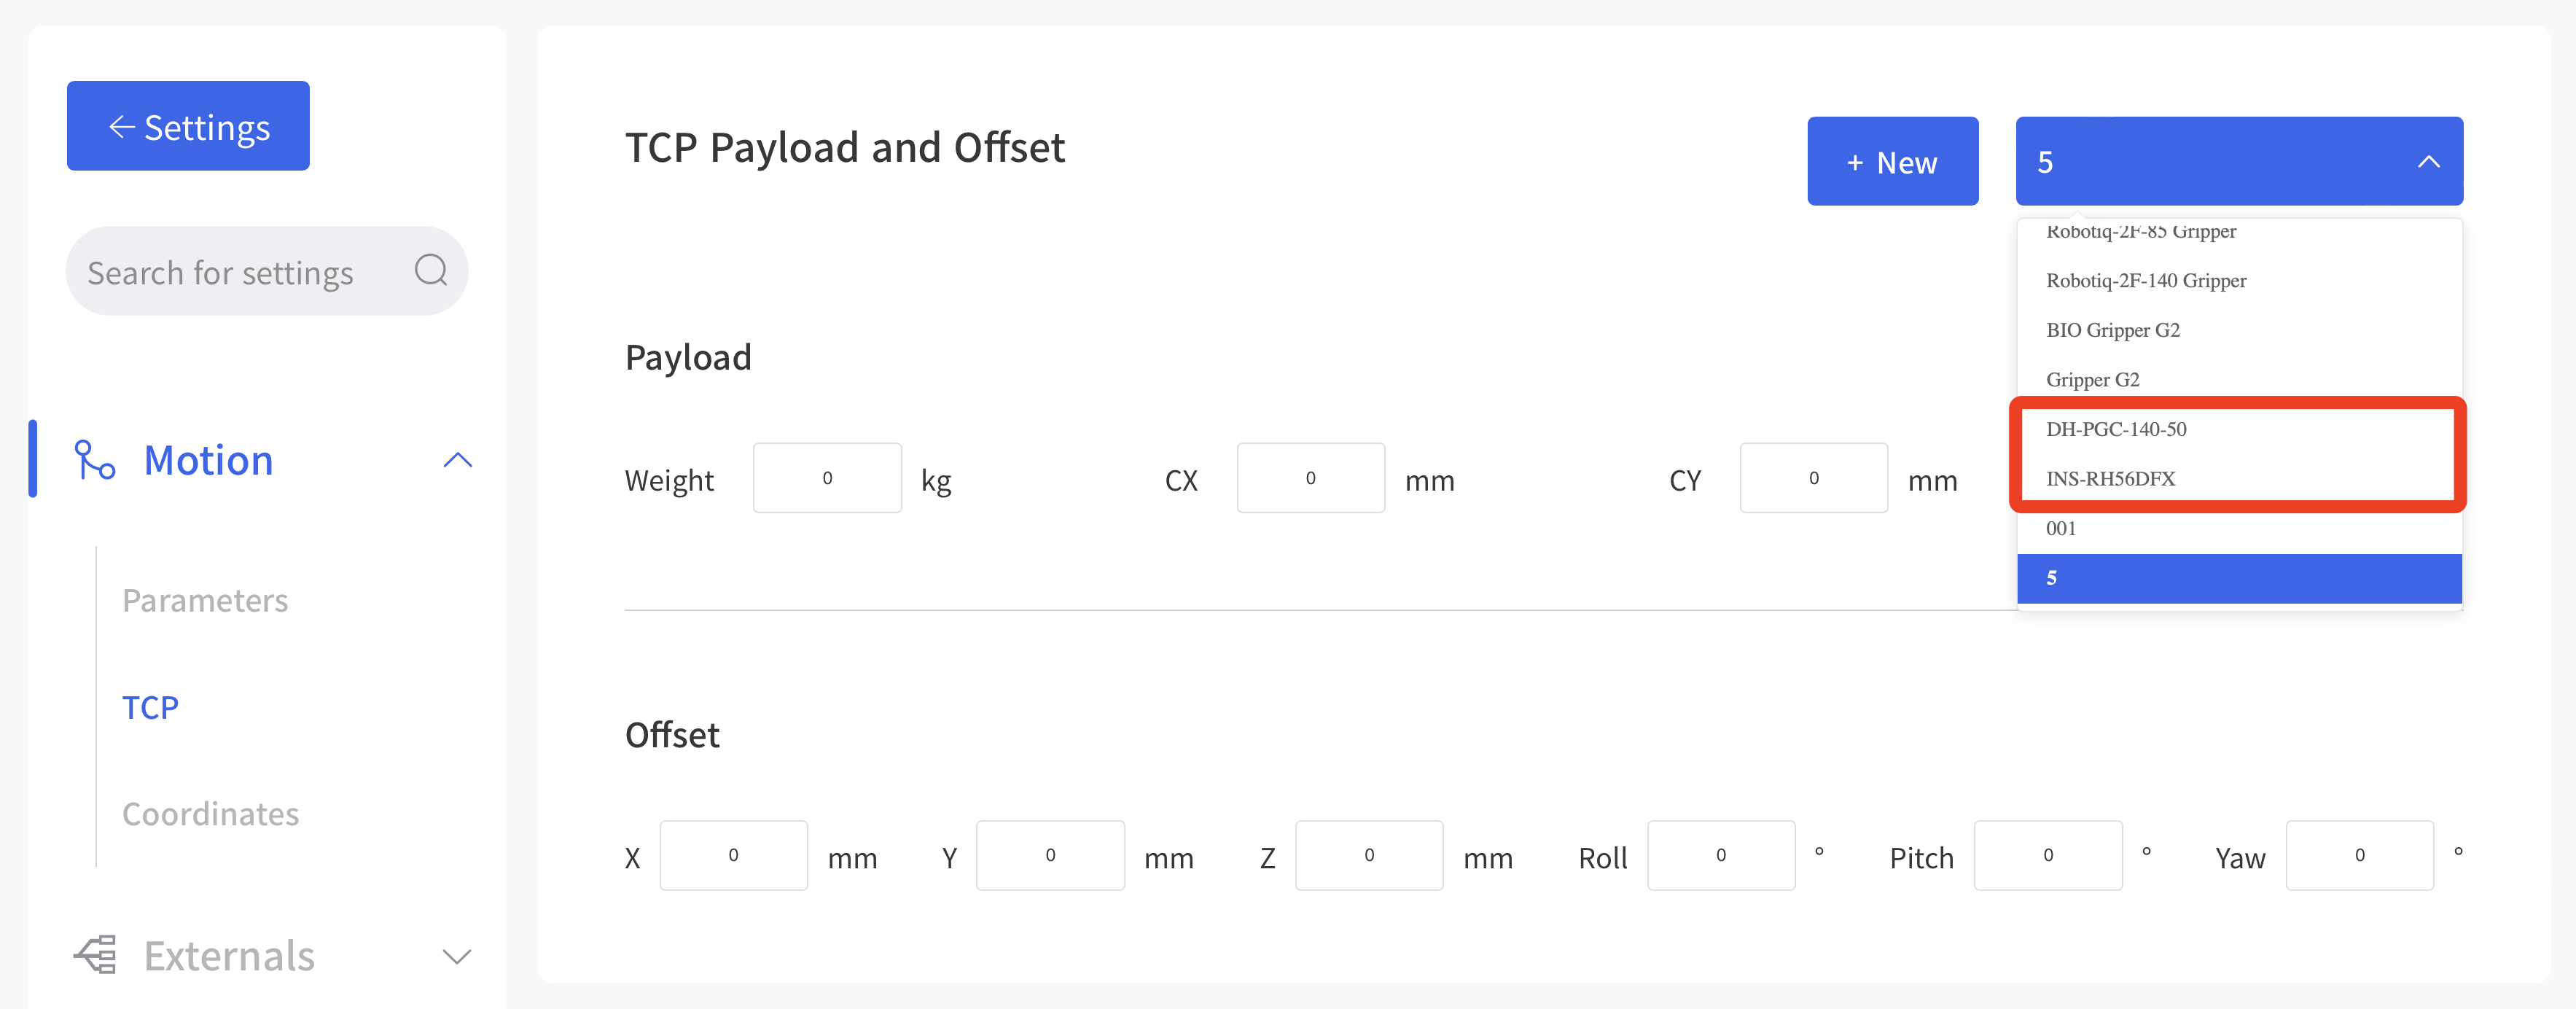The image size is (2576, 1009).
Task: Expand the Externals section chevron
Action: [457, 957]
